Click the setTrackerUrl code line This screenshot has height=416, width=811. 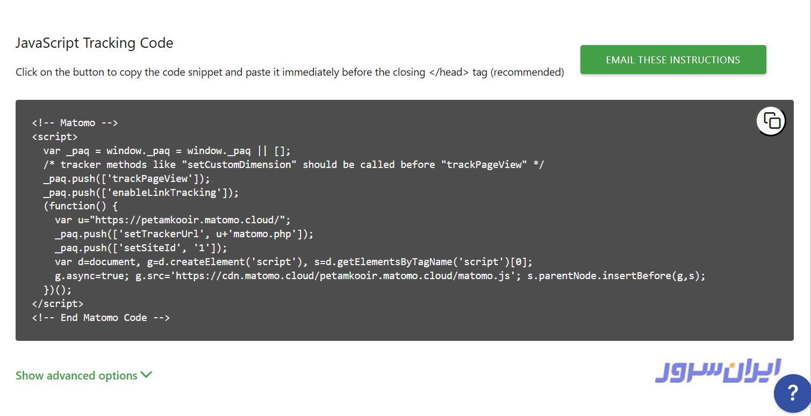coord(184,234)
